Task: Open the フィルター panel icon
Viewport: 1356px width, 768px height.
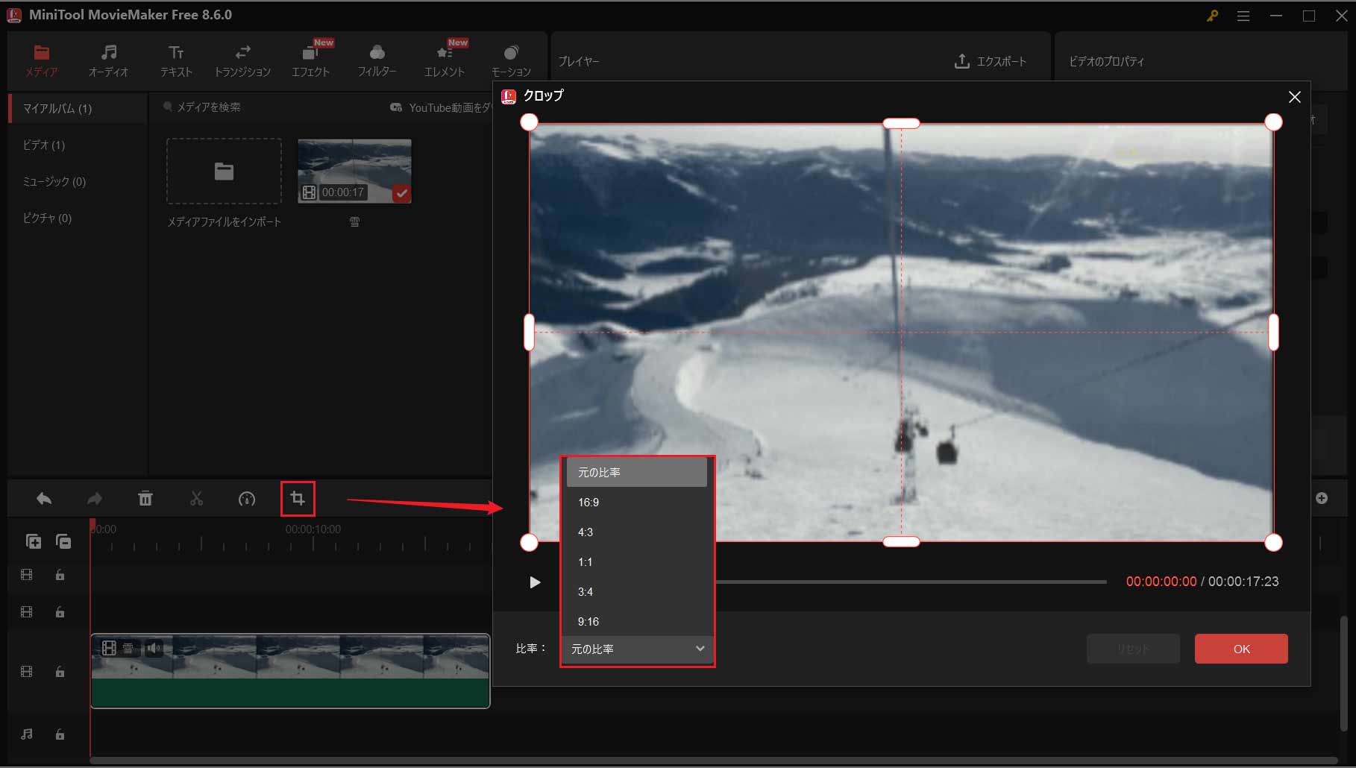Action: click(377, 60)
